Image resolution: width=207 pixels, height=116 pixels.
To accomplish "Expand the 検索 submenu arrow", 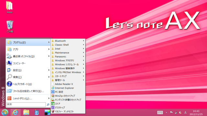I will [x=49, y=77].
